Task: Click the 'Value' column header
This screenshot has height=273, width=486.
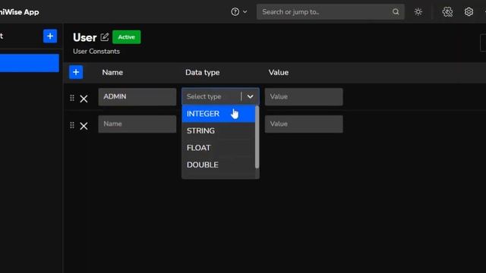Action: 279,73
